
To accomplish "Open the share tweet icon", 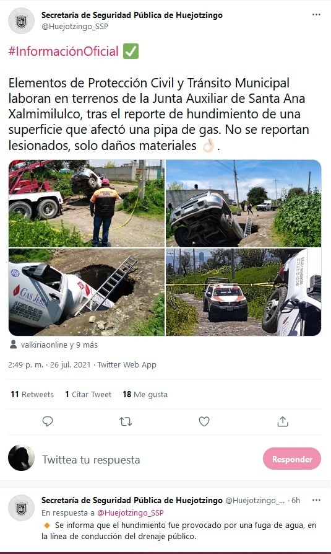I will 283,421.
